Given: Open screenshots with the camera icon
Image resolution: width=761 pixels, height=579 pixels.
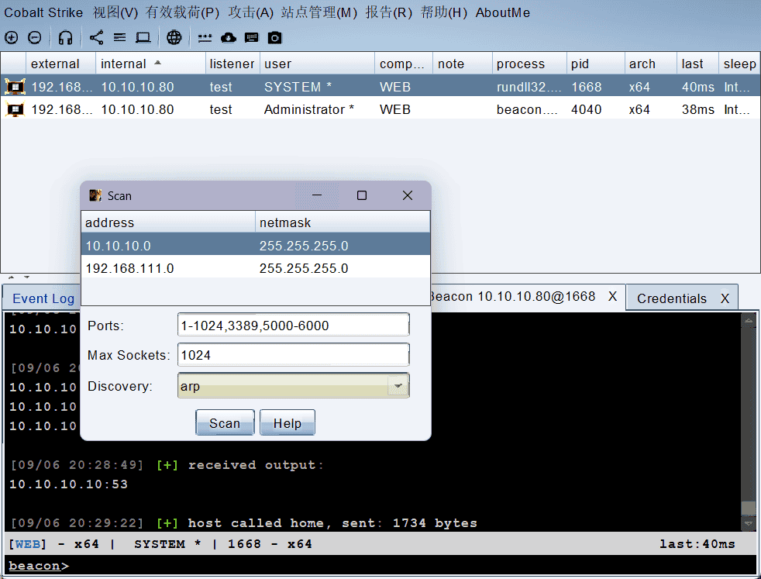Looking at the screenshot, I should [275, 37].
